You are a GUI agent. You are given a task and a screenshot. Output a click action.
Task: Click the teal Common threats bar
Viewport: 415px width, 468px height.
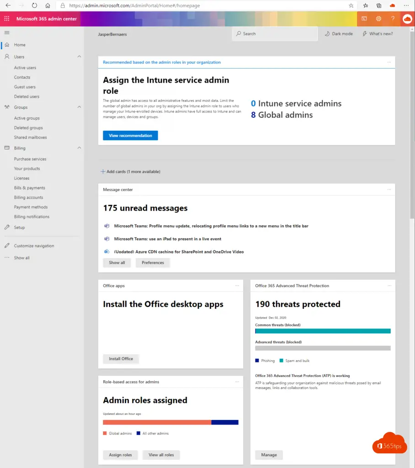(323, 331)
